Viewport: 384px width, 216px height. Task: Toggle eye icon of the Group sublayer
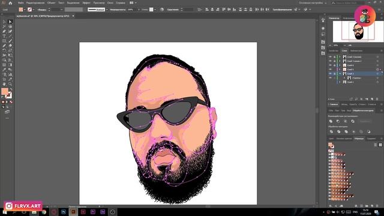point(330,78)
